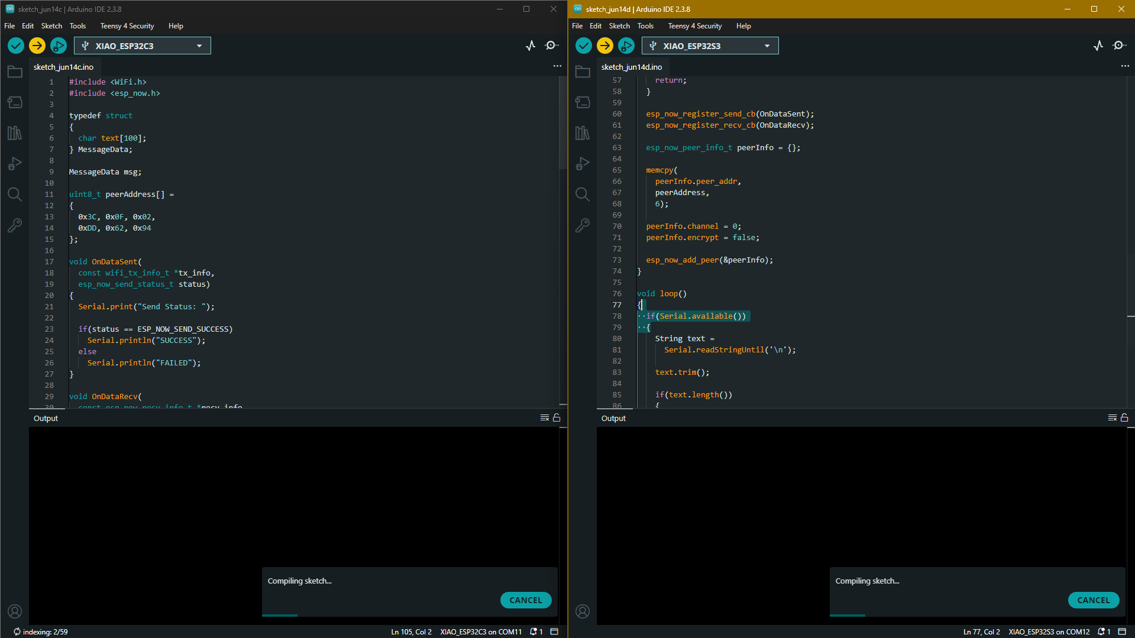
Task: Open XIAO_ESP32C3 board selector dropdown
Action: click(x=143, y=46)
